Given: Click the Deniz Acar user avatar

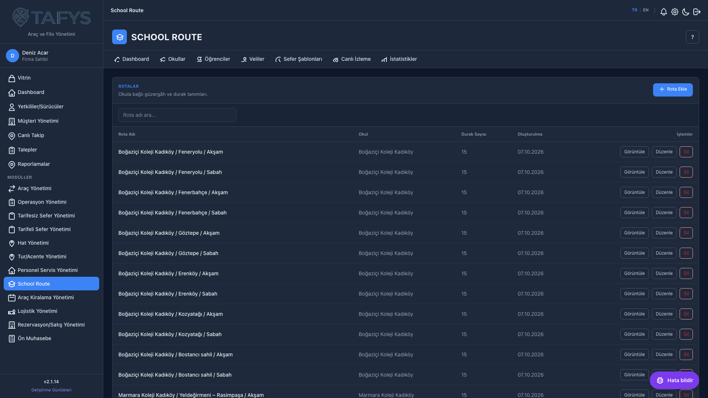Looking at the screenshot, I should coord(13,56).
